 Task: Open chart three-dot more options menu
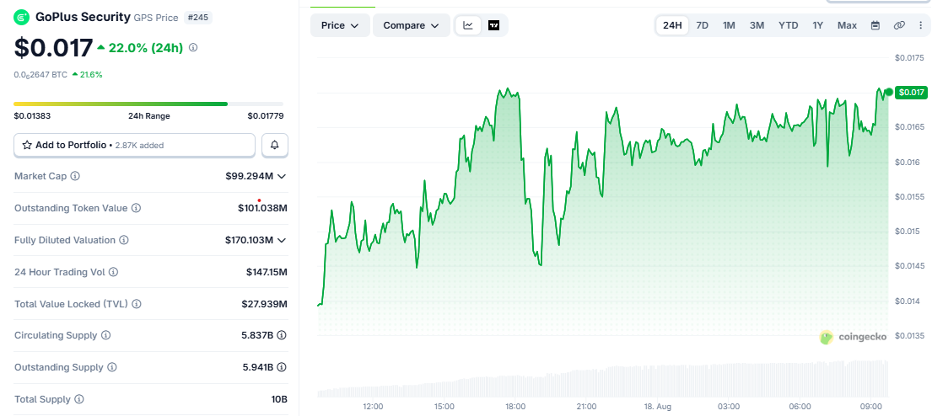[920, 25]
